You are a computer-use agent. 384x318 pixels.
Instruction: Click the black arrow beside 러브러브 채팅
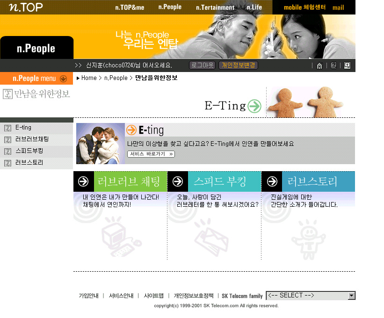tap(83, 181)
